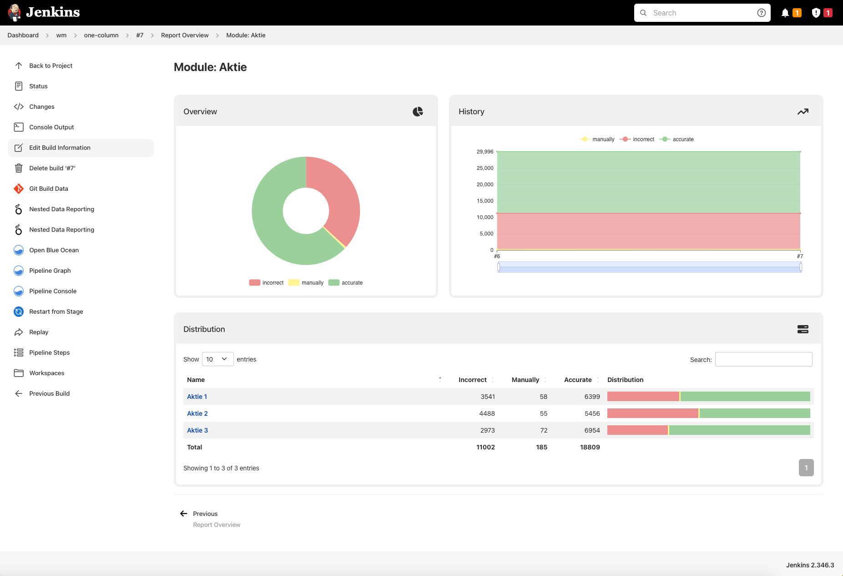Click the search help question mark icon
843x576 pixels.
[761, 13]
